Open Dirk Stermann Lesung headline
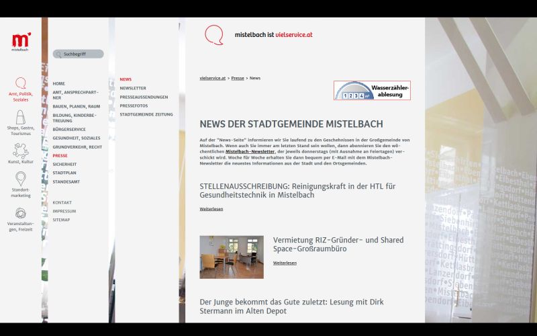 point(291,306)
